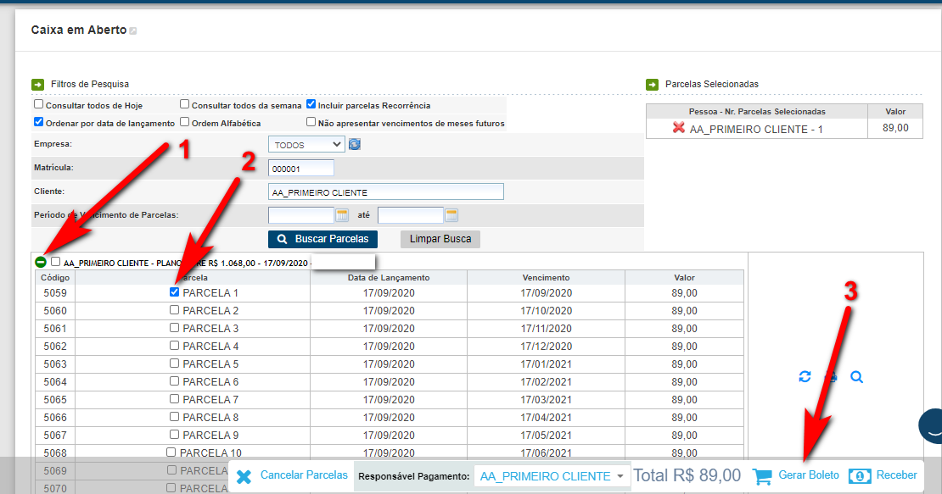Click the red X next to AA_PRIMEIRO CLIENTE - 1
The height and width of the screenshot is (494, 942).
678,128
